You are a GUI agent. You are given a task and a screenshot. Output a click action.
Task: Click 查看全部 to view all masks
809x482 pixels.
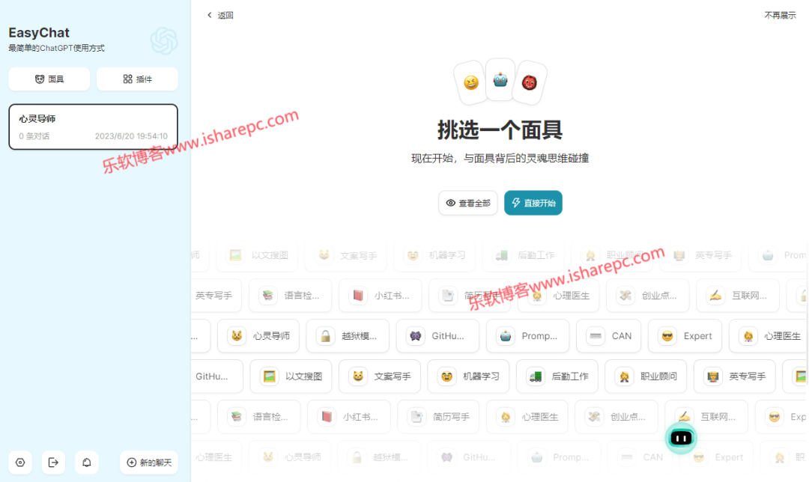click(468, 203)
